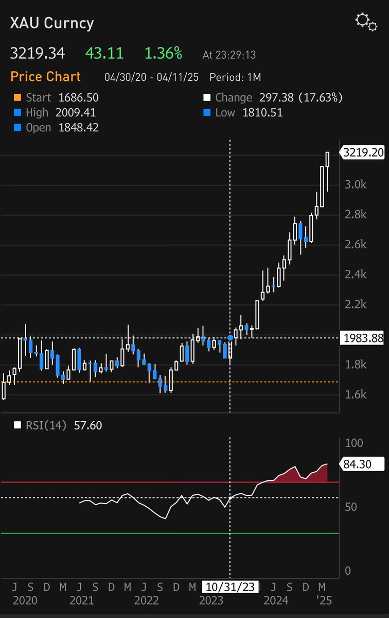Click the 2024 year label on time axis
389x618 pixels.
[276, 600]
